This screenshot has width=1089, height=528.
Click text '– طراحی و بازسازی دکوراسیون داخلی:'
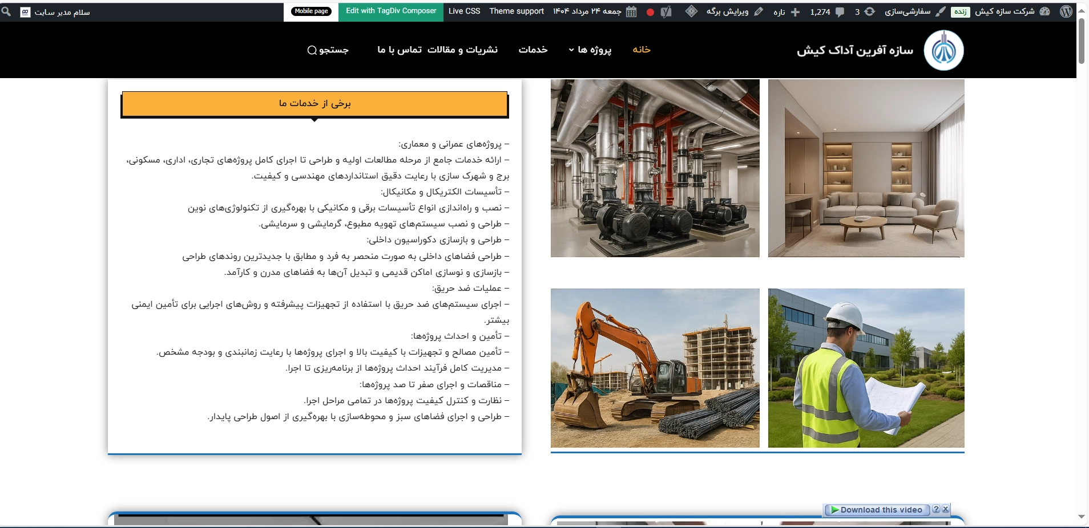(x=438, y=240)
